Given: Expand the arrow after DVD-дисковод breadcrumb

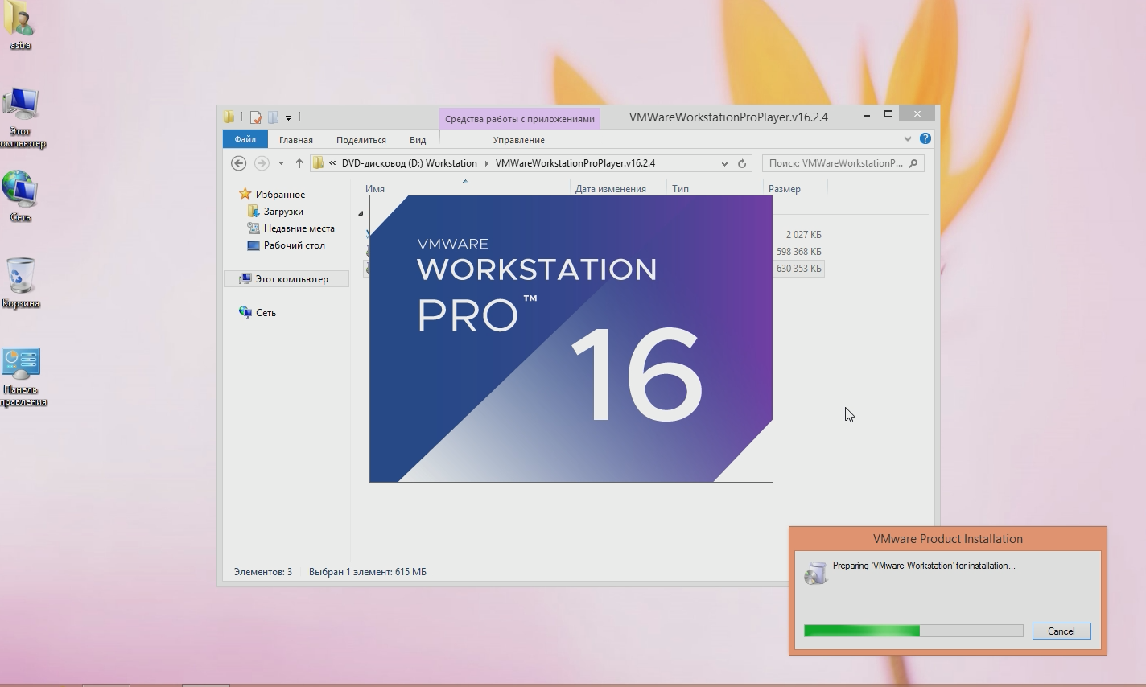Looking at the screenshot, I should (x=487, y=163).
